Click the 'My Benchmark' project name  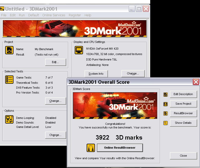point(44,49)
